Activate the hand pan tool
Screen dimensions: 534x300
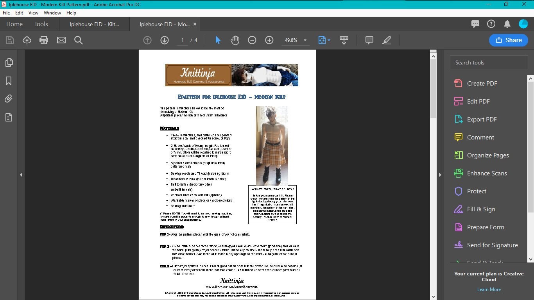tap(235, 40)
